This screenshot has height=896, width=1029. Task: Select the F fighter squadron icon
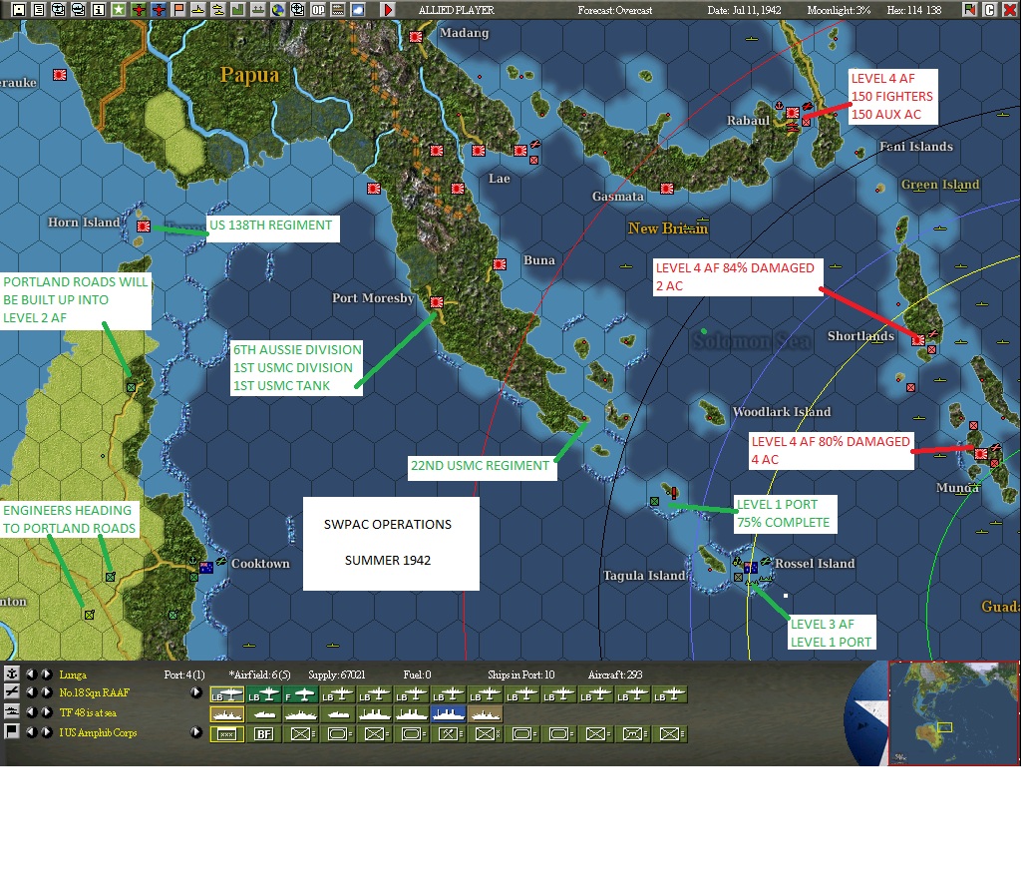coord(300,695)
